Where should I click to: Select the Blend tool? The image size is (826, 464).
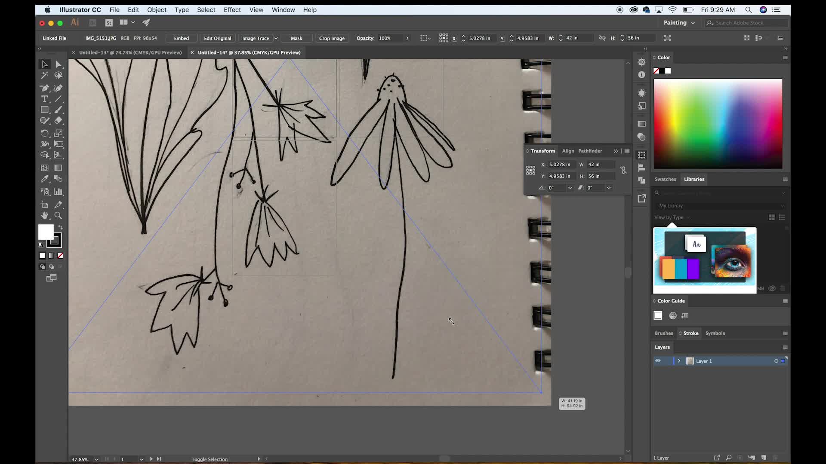(59, 179)
